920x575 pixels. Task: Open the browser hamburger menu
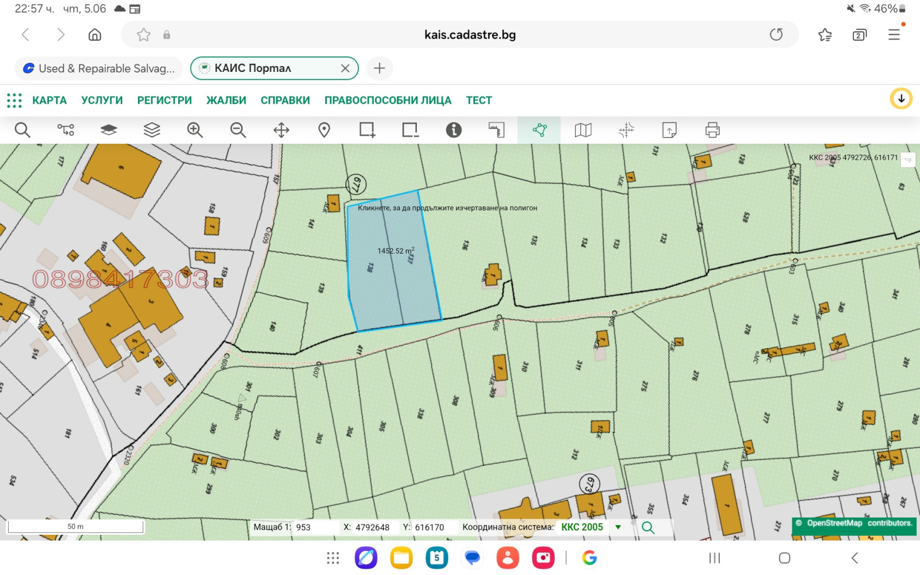(x=894, y=34)
